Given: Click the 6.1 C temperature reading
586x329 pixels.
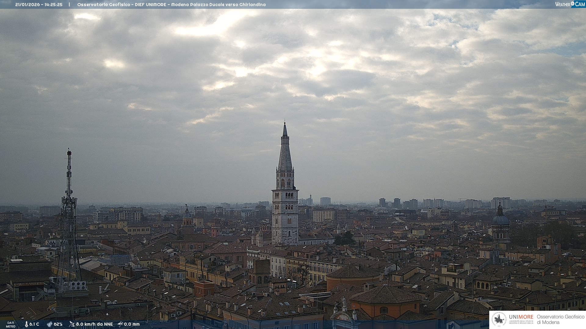Looking at the screenshot, I should [x=34, y=324].
